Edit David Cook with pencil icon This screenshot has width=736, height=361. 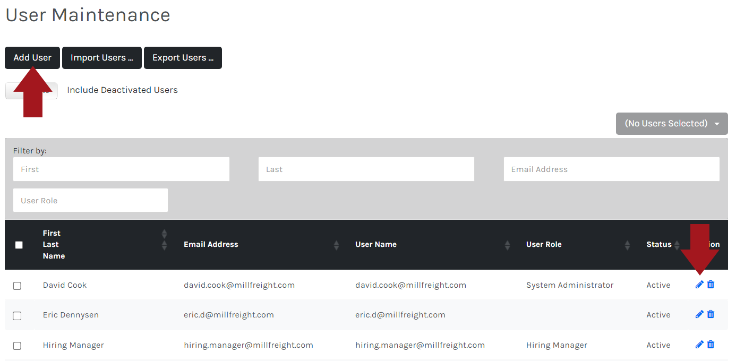coord(699,285)
